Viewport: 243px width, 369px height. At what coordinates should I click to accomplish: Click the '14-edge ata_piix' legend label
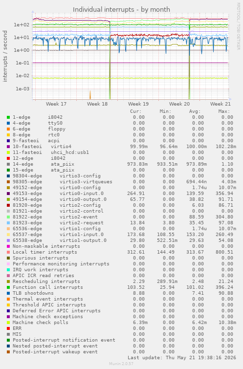pos(44,164)
